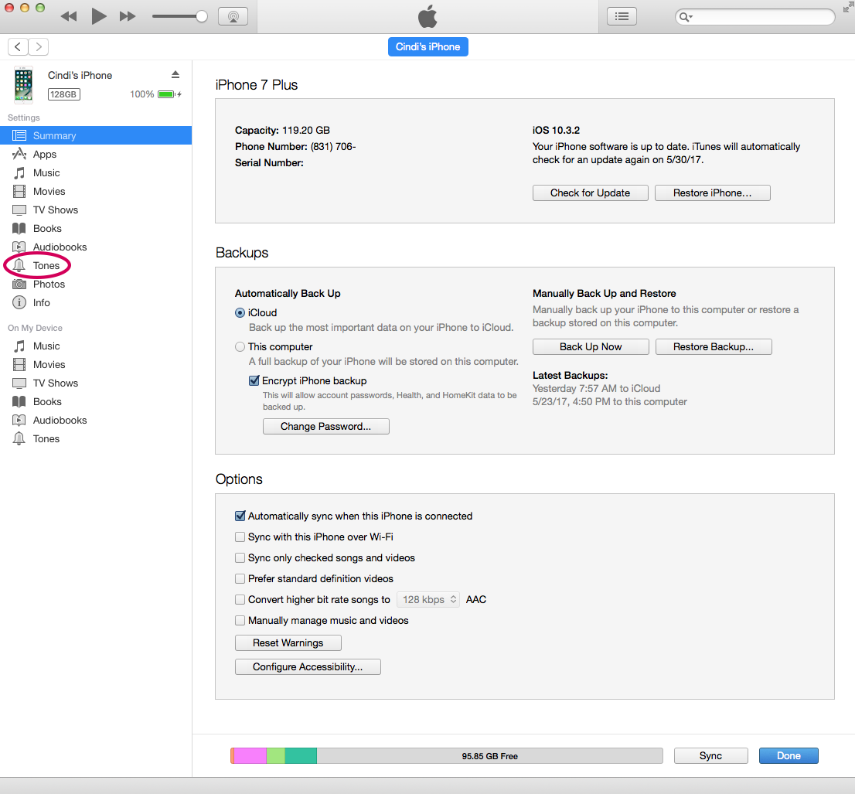This screenshot has width=855, height=794.
Task: Click the Tones bell icon under Settings
Action: coord(19,266)
